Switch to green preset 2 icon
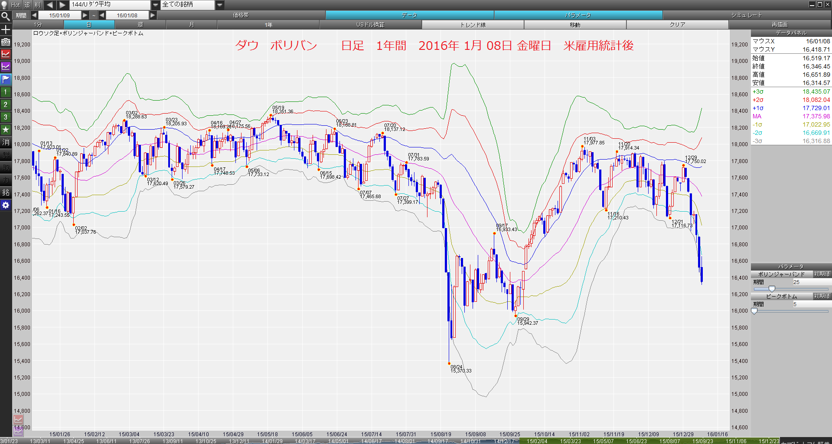 click(6, 104)
